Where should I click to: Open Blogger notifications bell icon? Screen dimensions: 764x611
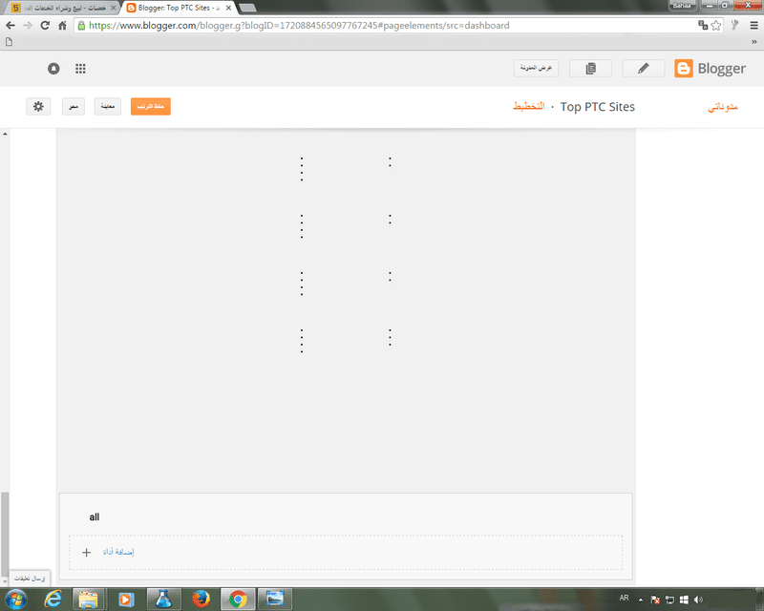(x=53, y=69)
